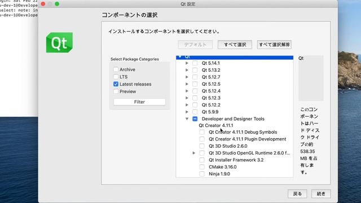Viewport: 361px width, 203px height.
Task: Expand the Qt 5.9.9 tree node
Action: pyautogui.click(x=187, y=112)
